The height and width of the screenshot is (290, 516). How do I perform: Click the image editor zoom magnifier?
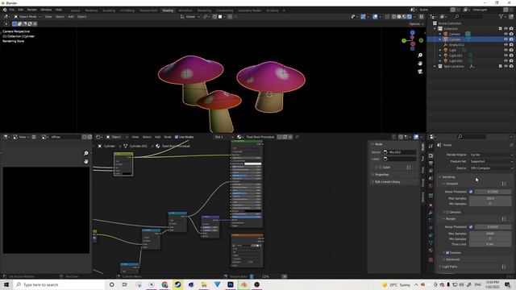[x=86, y=153]
